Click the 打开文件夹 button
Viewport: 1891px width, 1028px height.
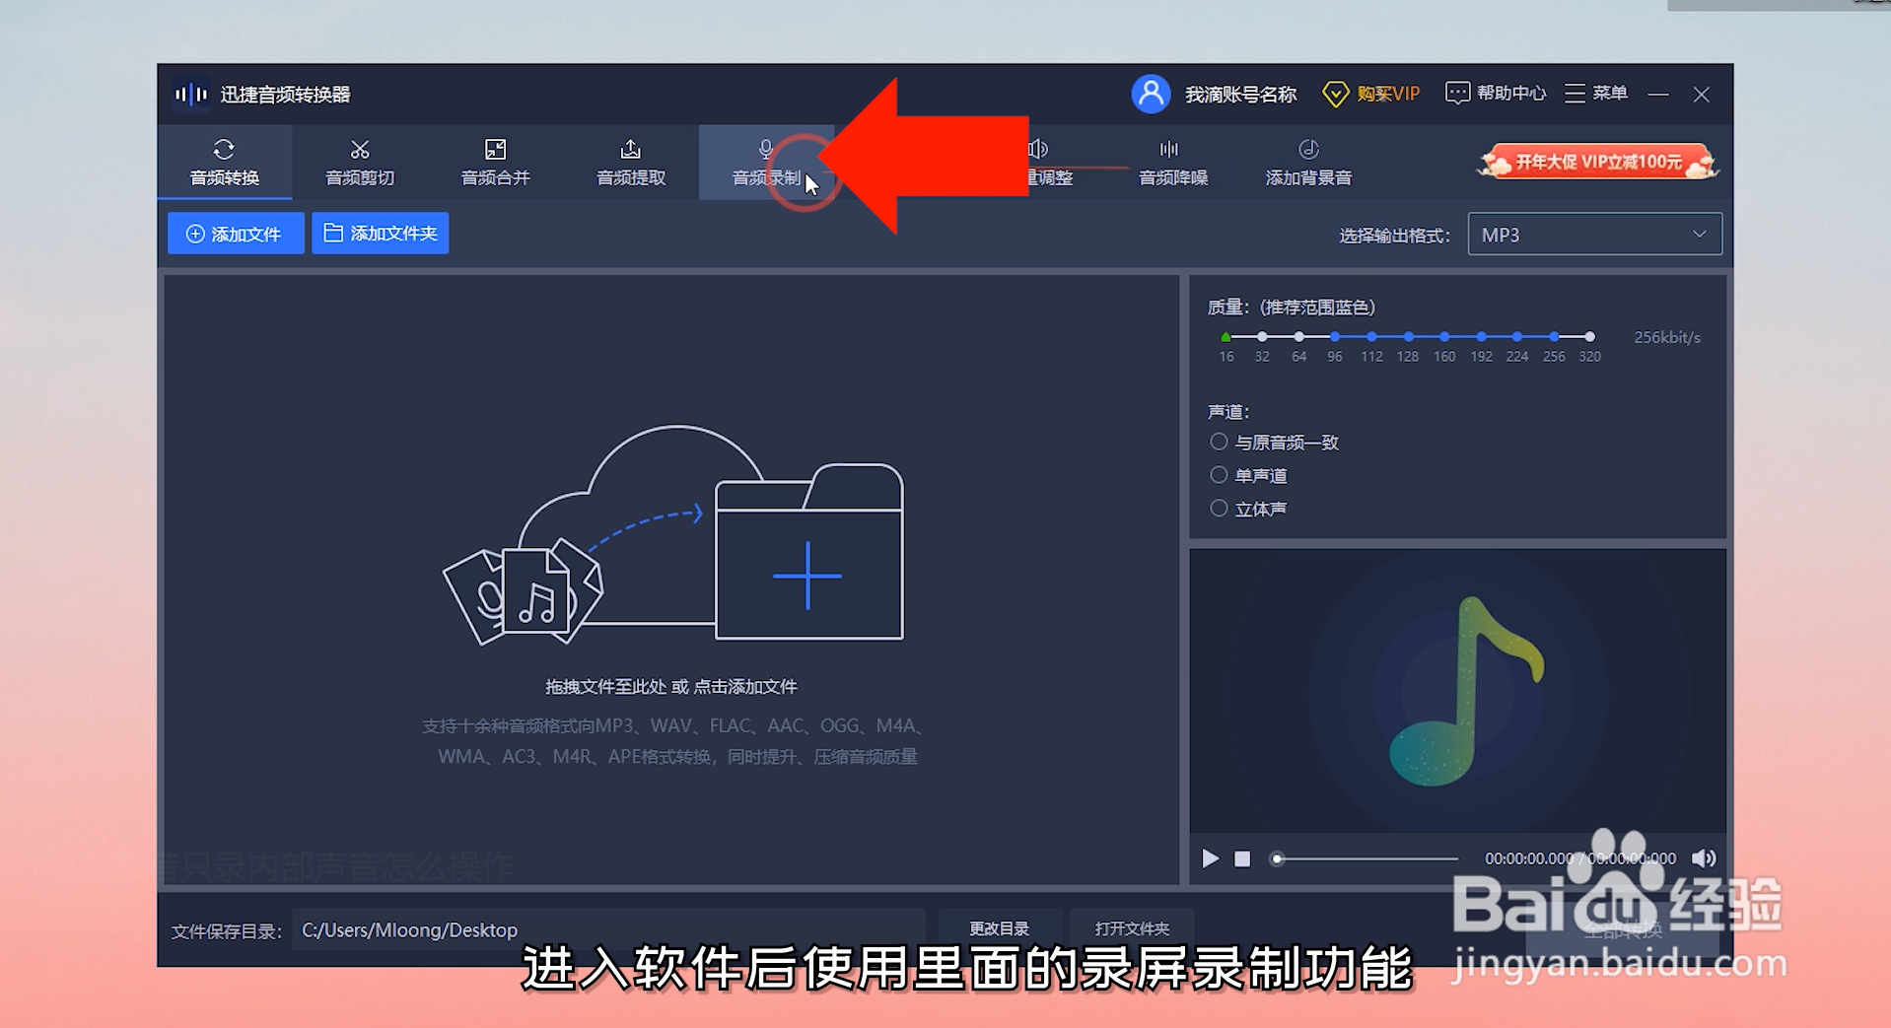point(1132,928)
